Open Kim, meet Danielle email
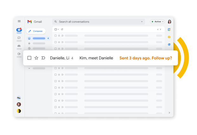Image resolution: width=197 pixels, height=135 pixels. coord(96,58)
